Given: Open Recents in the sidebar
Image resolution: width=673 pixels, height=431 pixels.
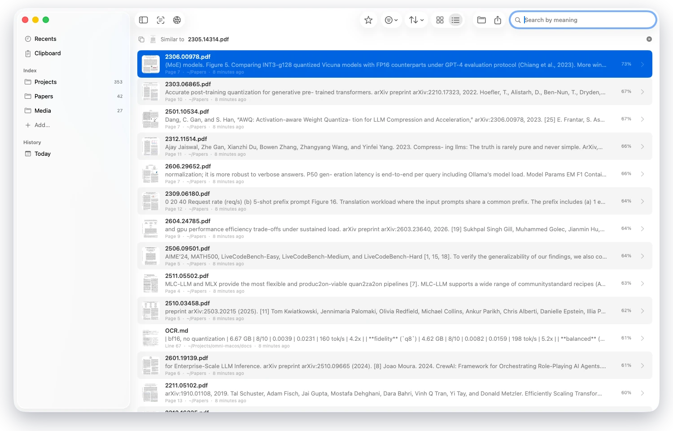Looking at the screenshot, I should pos(73,39).
